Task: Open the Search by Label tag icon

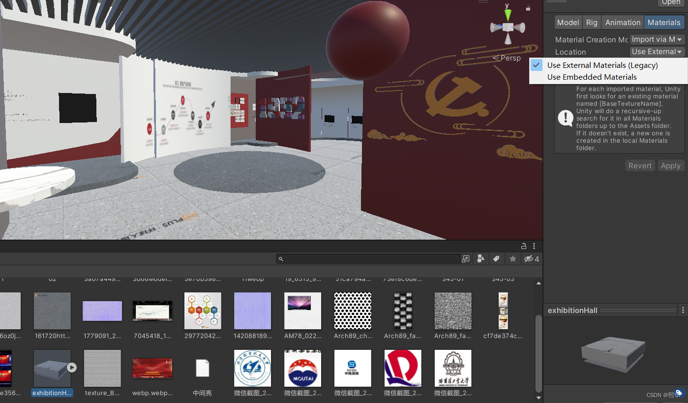Action: pos(496,259)
